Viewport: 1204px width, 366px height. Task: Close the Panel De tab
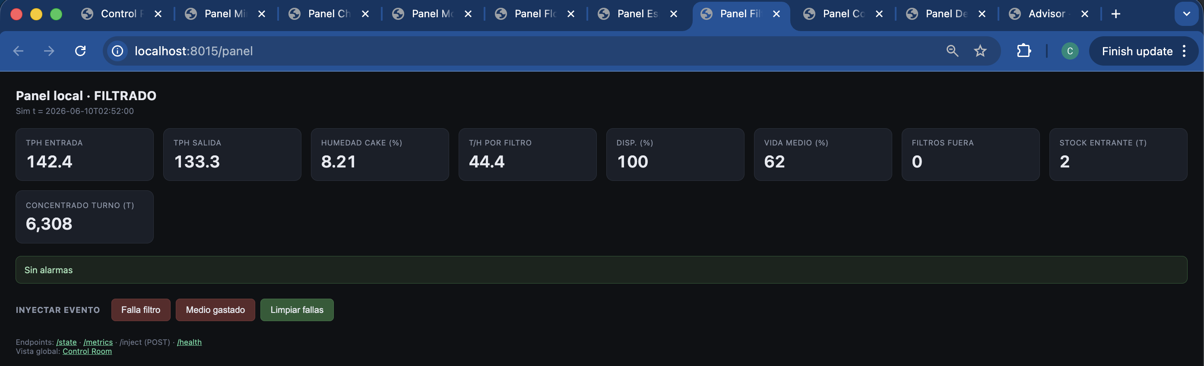tap(982, 14)
